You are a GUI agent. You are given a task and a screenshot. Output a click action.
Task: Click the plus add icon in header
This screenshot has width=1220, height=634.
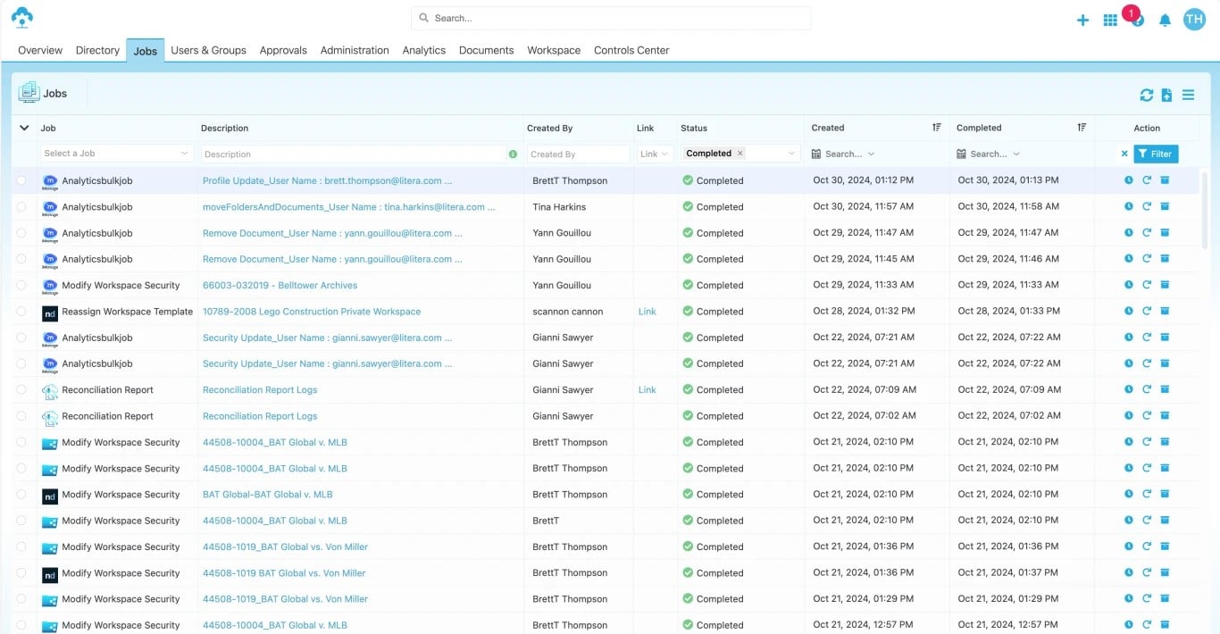click(x=1082, y=20)
